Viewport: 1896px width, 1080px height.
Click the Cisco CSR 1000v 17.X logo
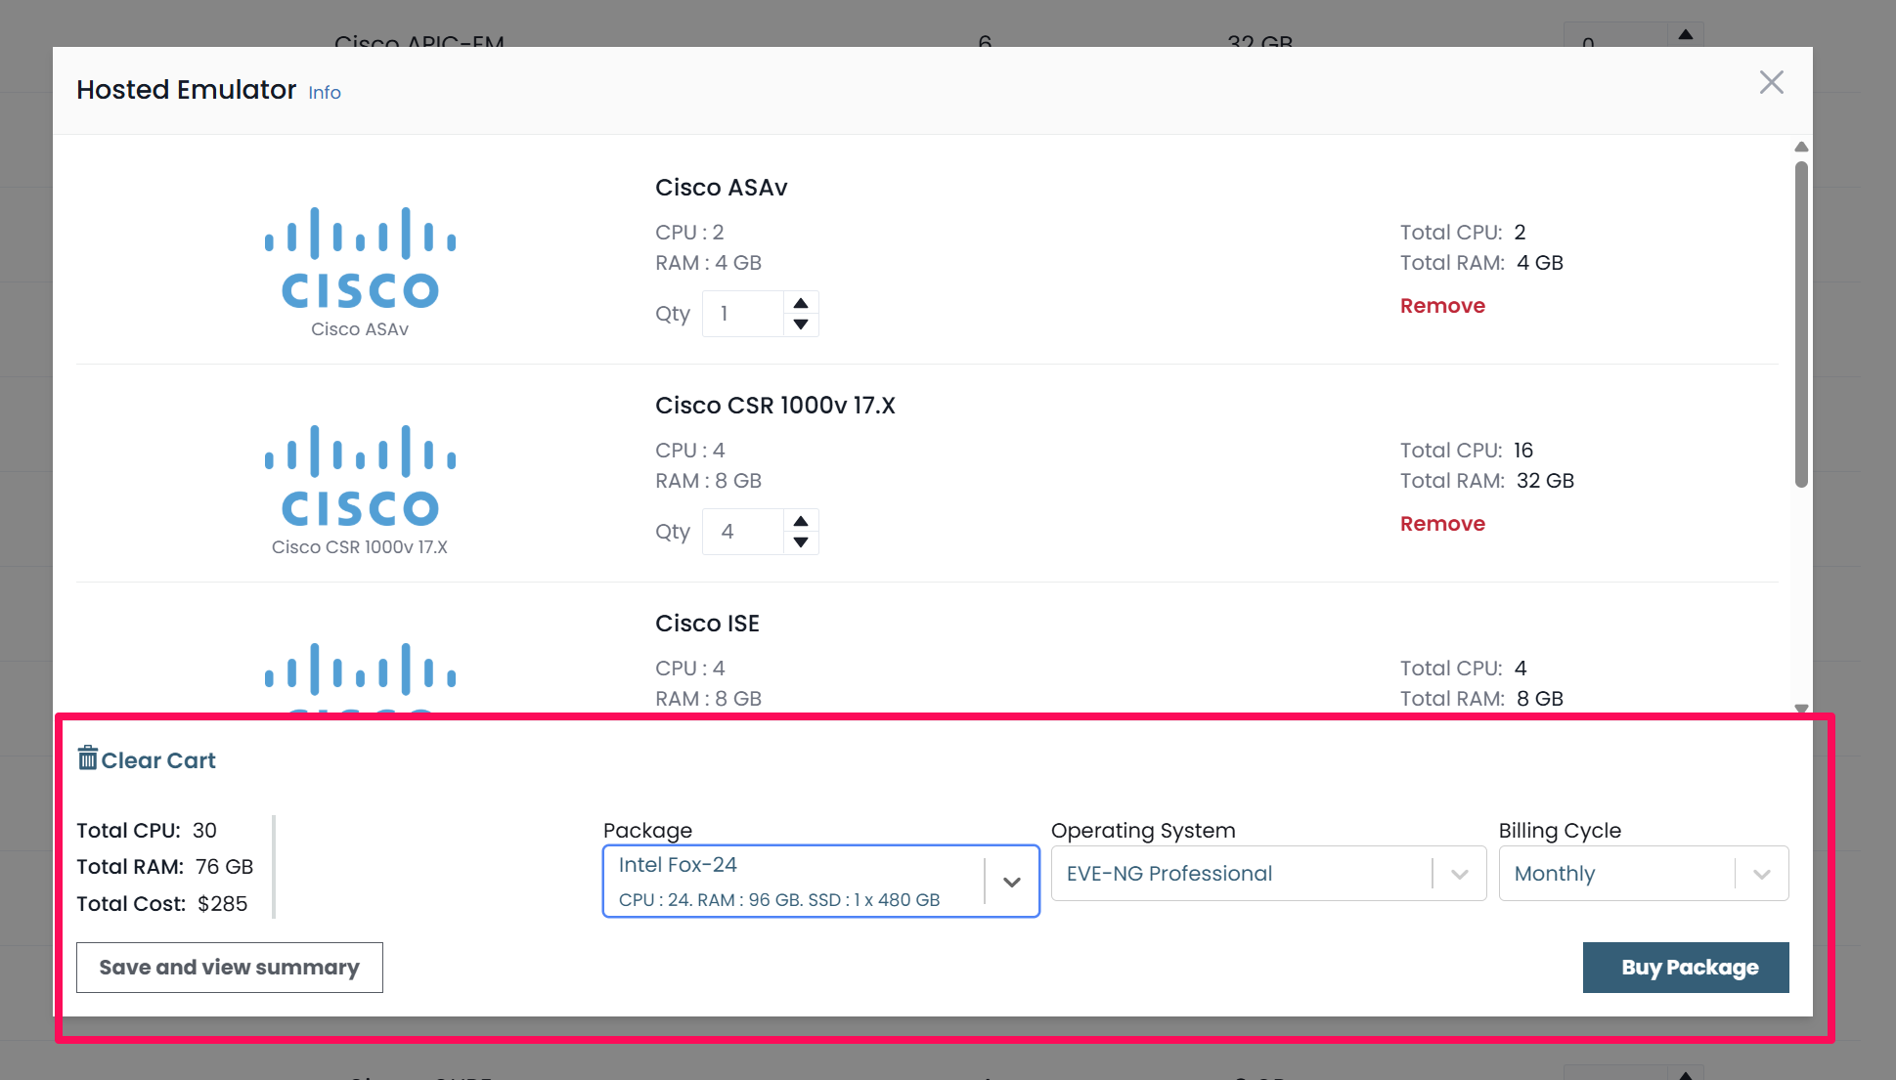pyautogui.click(x=360, y=477)
